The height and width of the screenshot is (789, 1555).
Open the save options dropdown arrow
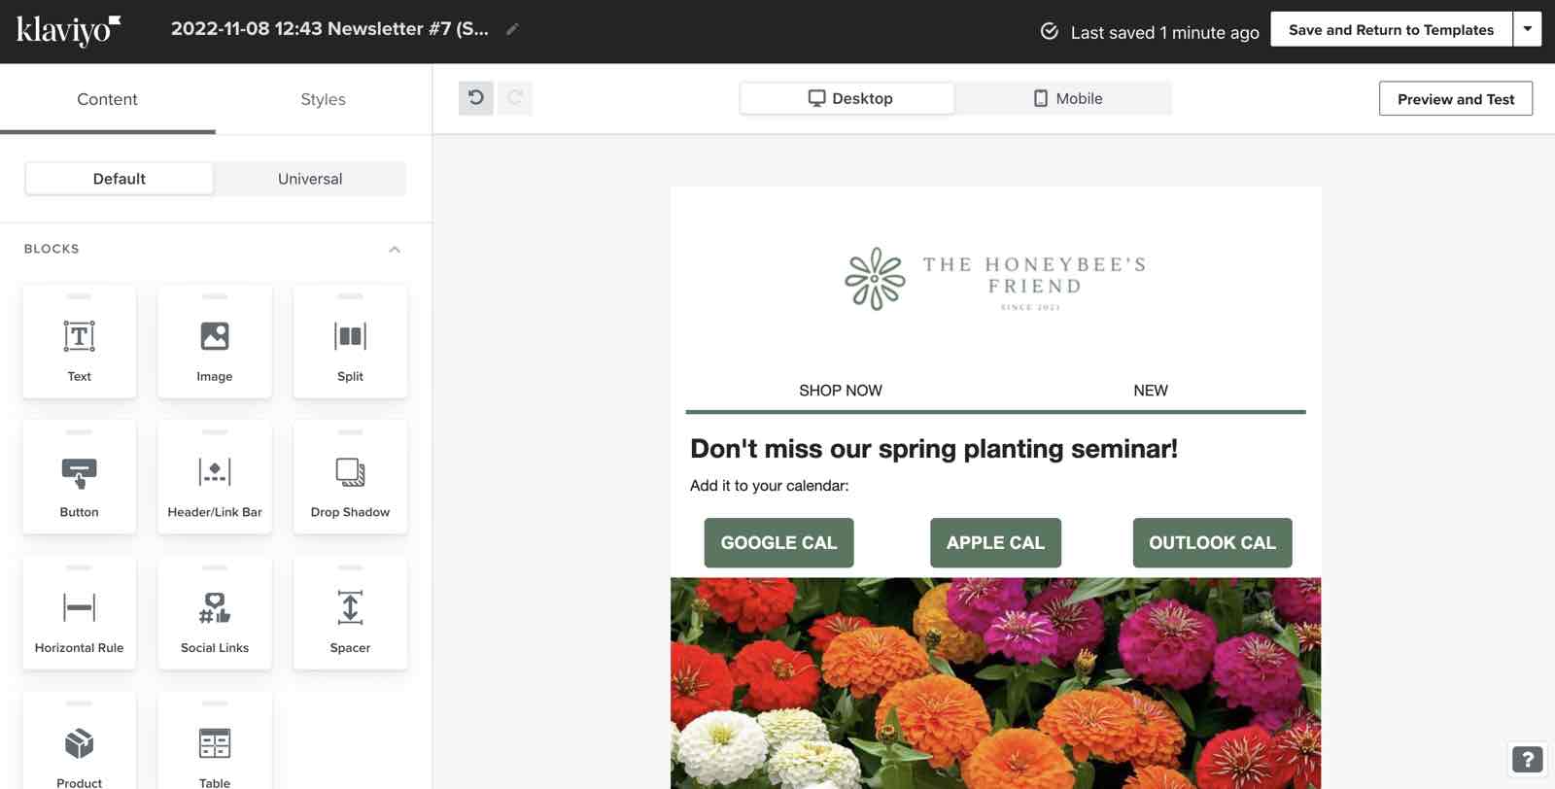point(1527,29)
